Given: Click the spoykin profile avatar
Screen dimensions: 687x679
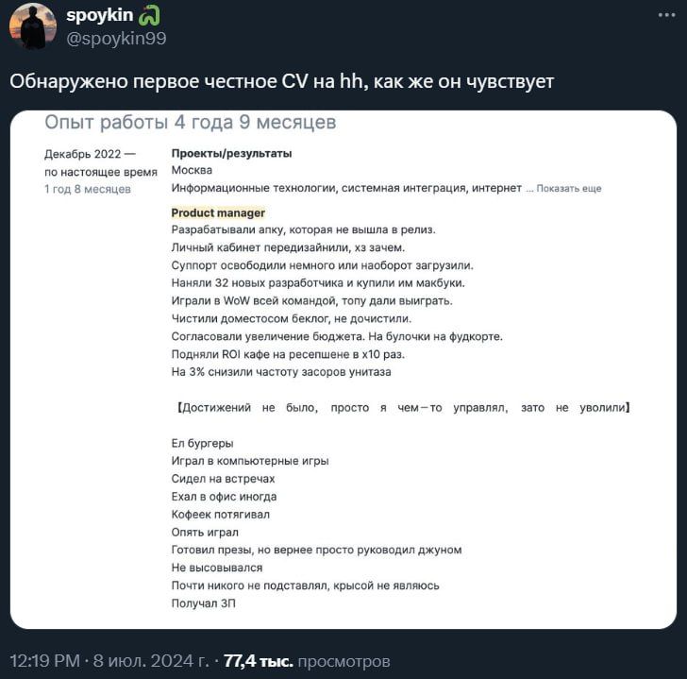Looking at the screenshot, I should (x=33, y=26).
